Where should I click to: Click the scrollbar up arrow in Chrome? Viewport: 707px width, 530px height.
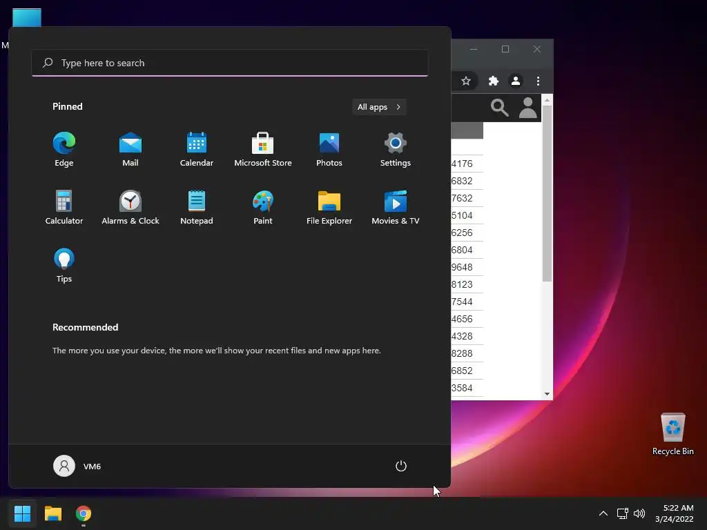tap(547, 99)
